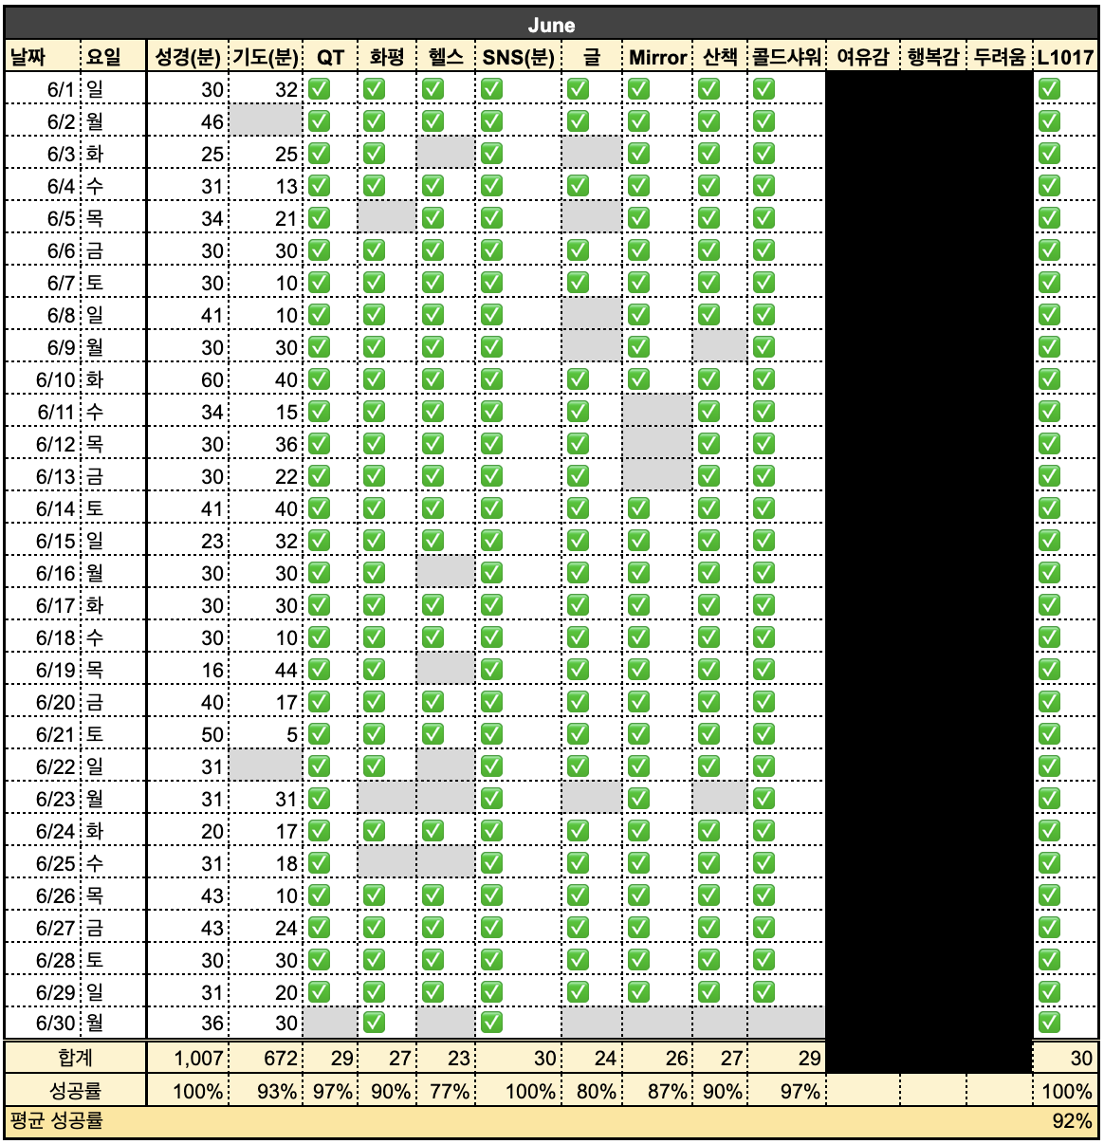The image size is (1104, 1144).
Task: Click the 콜드샤워 column header
Action: (x=786, y=57)
